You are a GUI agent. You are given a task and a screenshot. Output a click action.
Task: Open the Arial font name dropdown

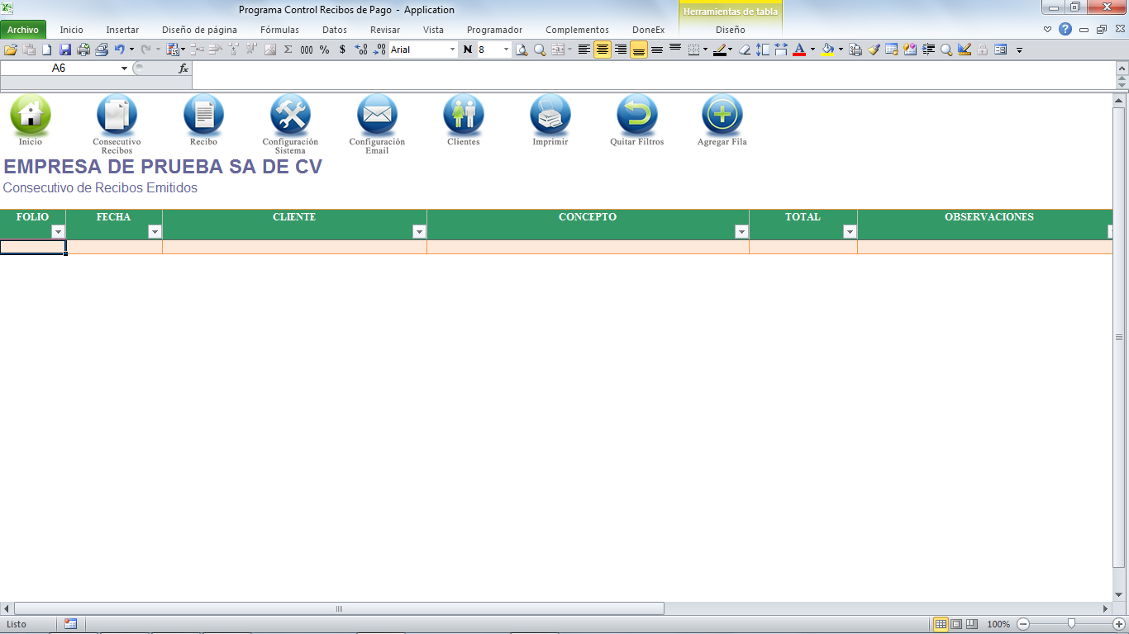(452, 50)
